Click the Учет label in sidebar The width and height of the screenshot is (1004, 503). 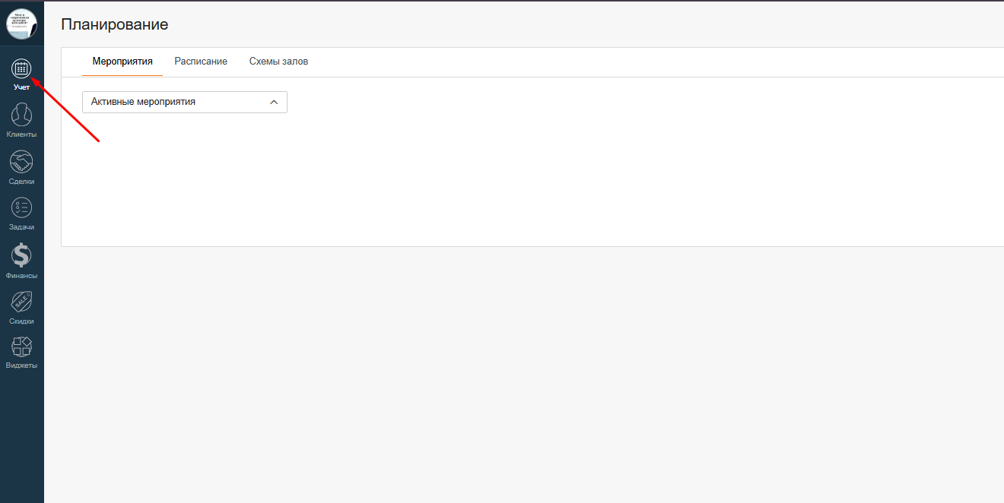21,87
